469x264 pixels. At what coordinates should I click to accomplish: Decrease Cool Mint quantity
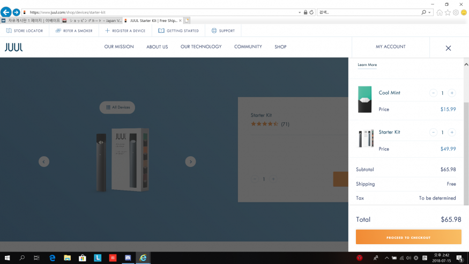click(x=433, y=93)
